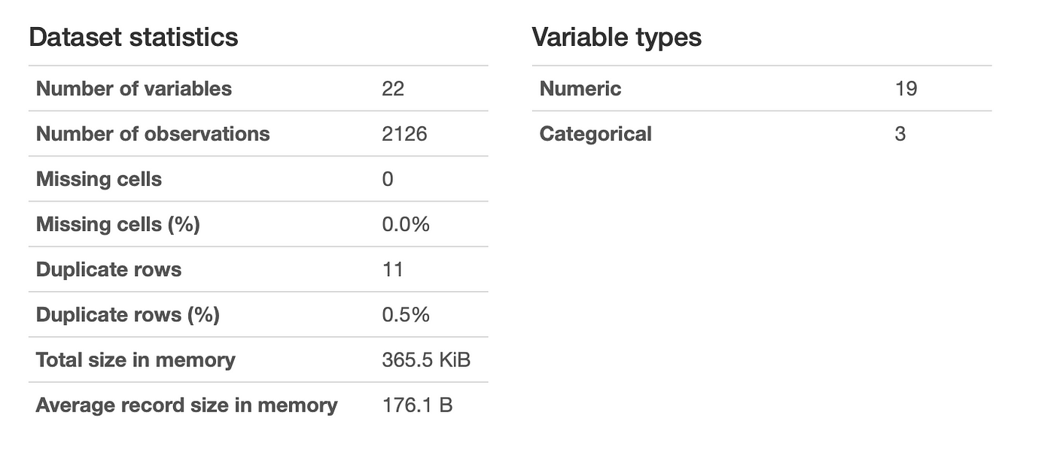The image size is (1054, 455).
Task: Select the Total size in memory label
Action: tap(136, 359)
